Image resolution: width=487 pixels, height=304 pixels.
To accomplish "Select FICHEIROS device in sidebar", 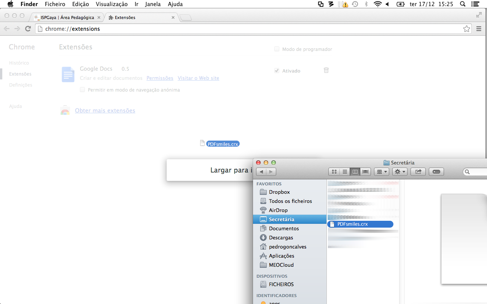I will 281,284.
